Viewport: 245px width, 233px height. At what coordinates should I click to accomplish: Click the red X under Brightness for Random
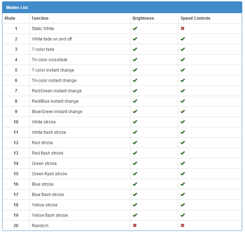tap(135, 225)
